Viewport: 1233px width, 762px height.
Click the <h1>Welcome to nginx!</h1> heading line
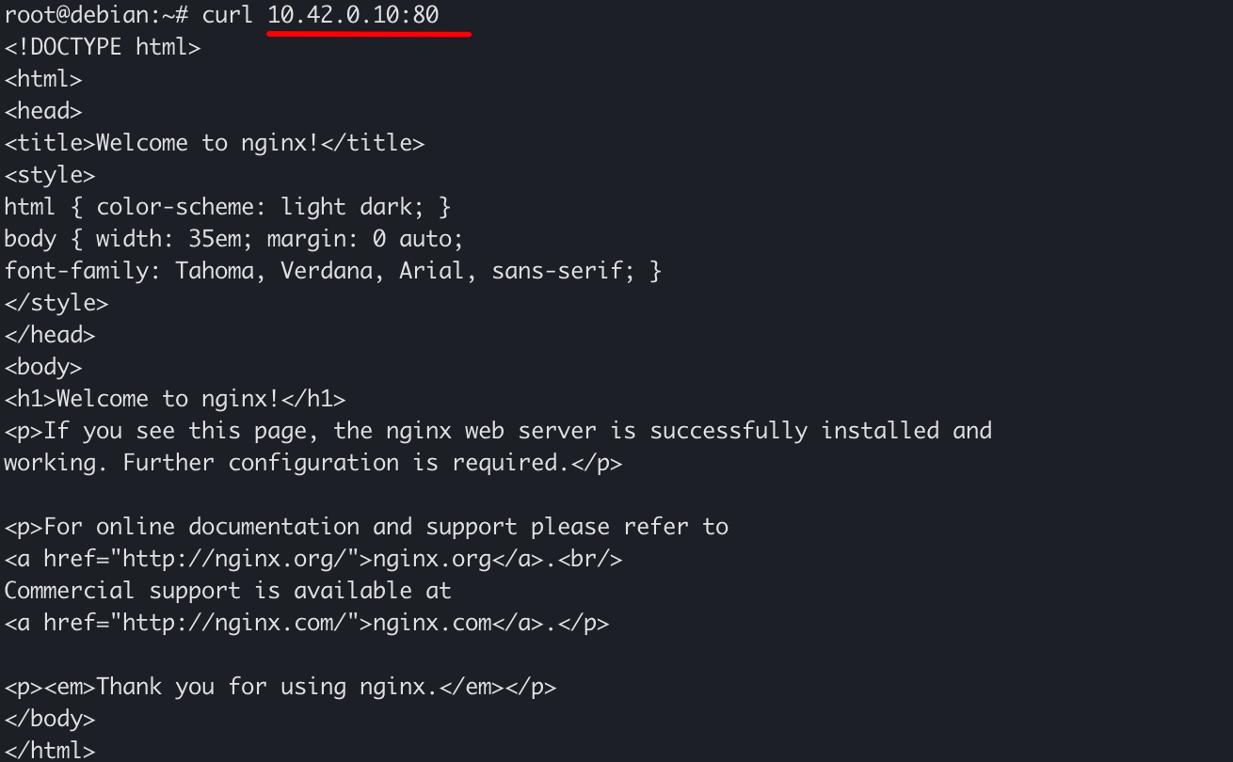pos(175,399)
